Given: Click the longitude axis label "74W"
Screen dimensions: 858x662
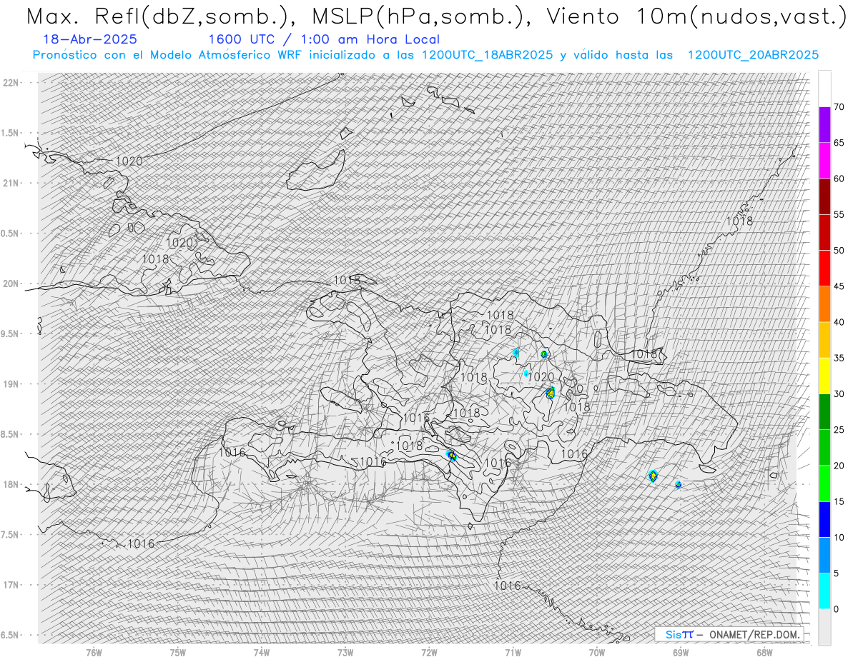Looking at the screenshot, I should tap(262, 651).
